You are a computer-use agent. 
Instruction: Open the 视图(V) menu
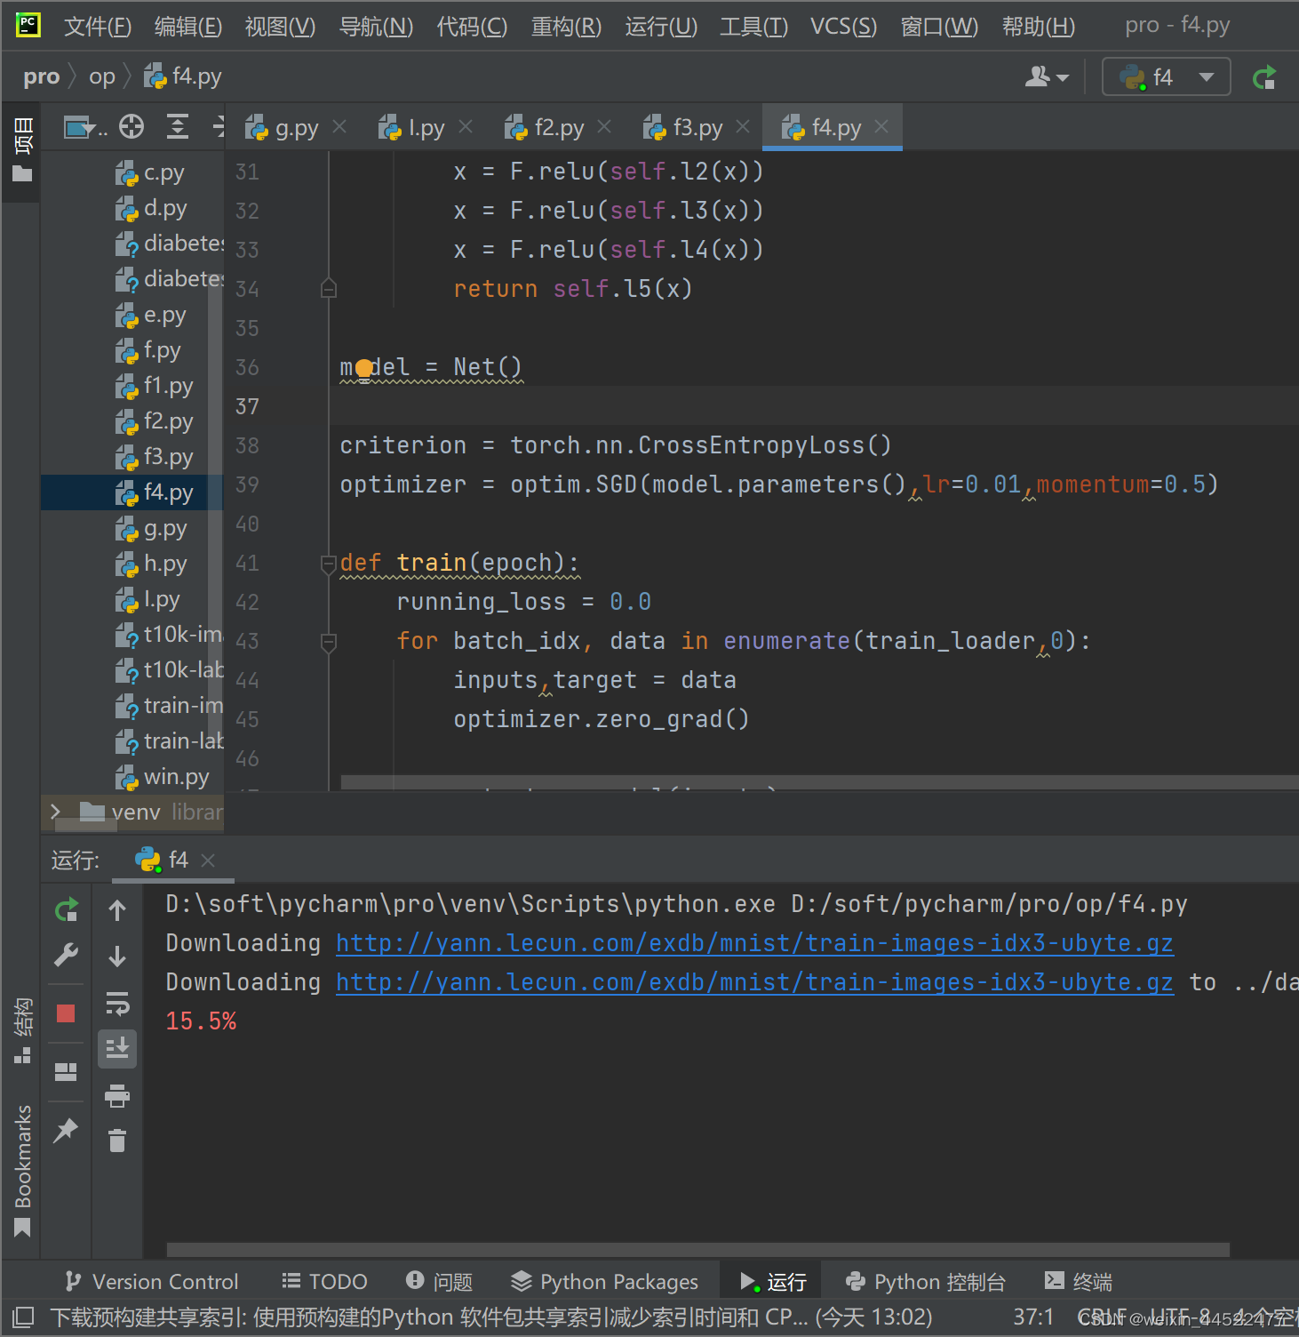click(281, 27)
